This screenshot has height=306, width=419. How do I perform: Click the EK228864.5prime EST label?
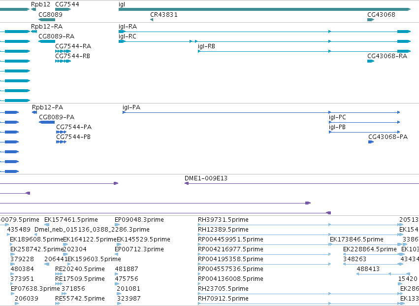coord(370,249)
